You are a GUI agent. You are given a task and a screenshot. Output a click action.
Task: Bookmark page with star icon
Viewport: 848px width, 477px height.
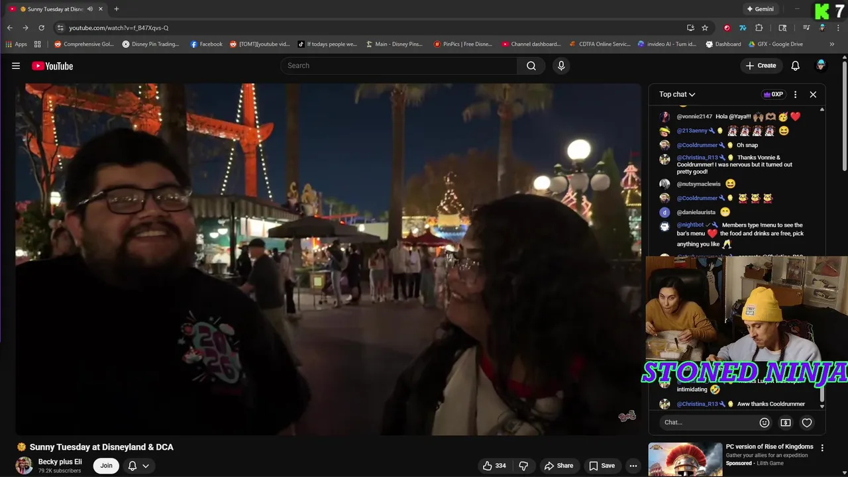pyautogui.click(x=705, y=28)
